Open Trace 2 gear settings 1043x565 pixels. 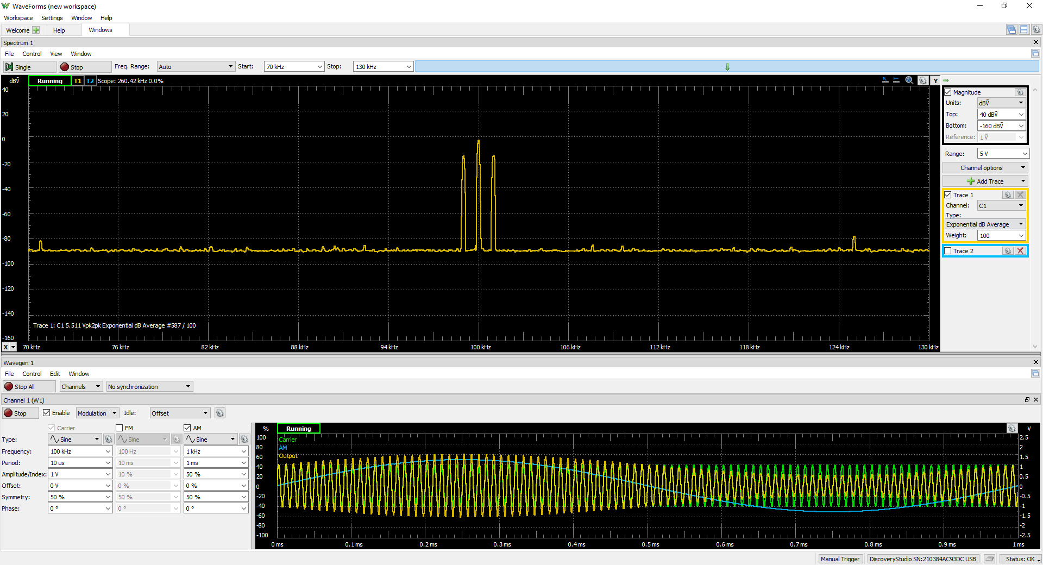[x=1008, y=251]
